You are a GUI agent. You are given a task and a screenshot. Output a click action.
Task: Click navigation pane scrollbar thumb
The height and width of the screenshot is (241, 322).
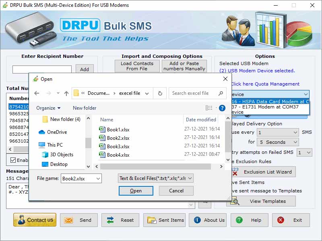[x=88, y=143]
